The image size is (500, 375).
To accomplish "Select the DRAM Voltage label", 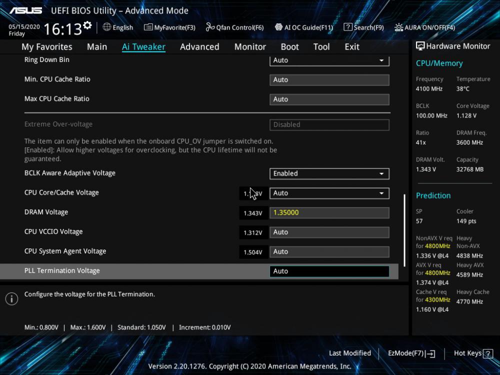I will tap(46, 212).
